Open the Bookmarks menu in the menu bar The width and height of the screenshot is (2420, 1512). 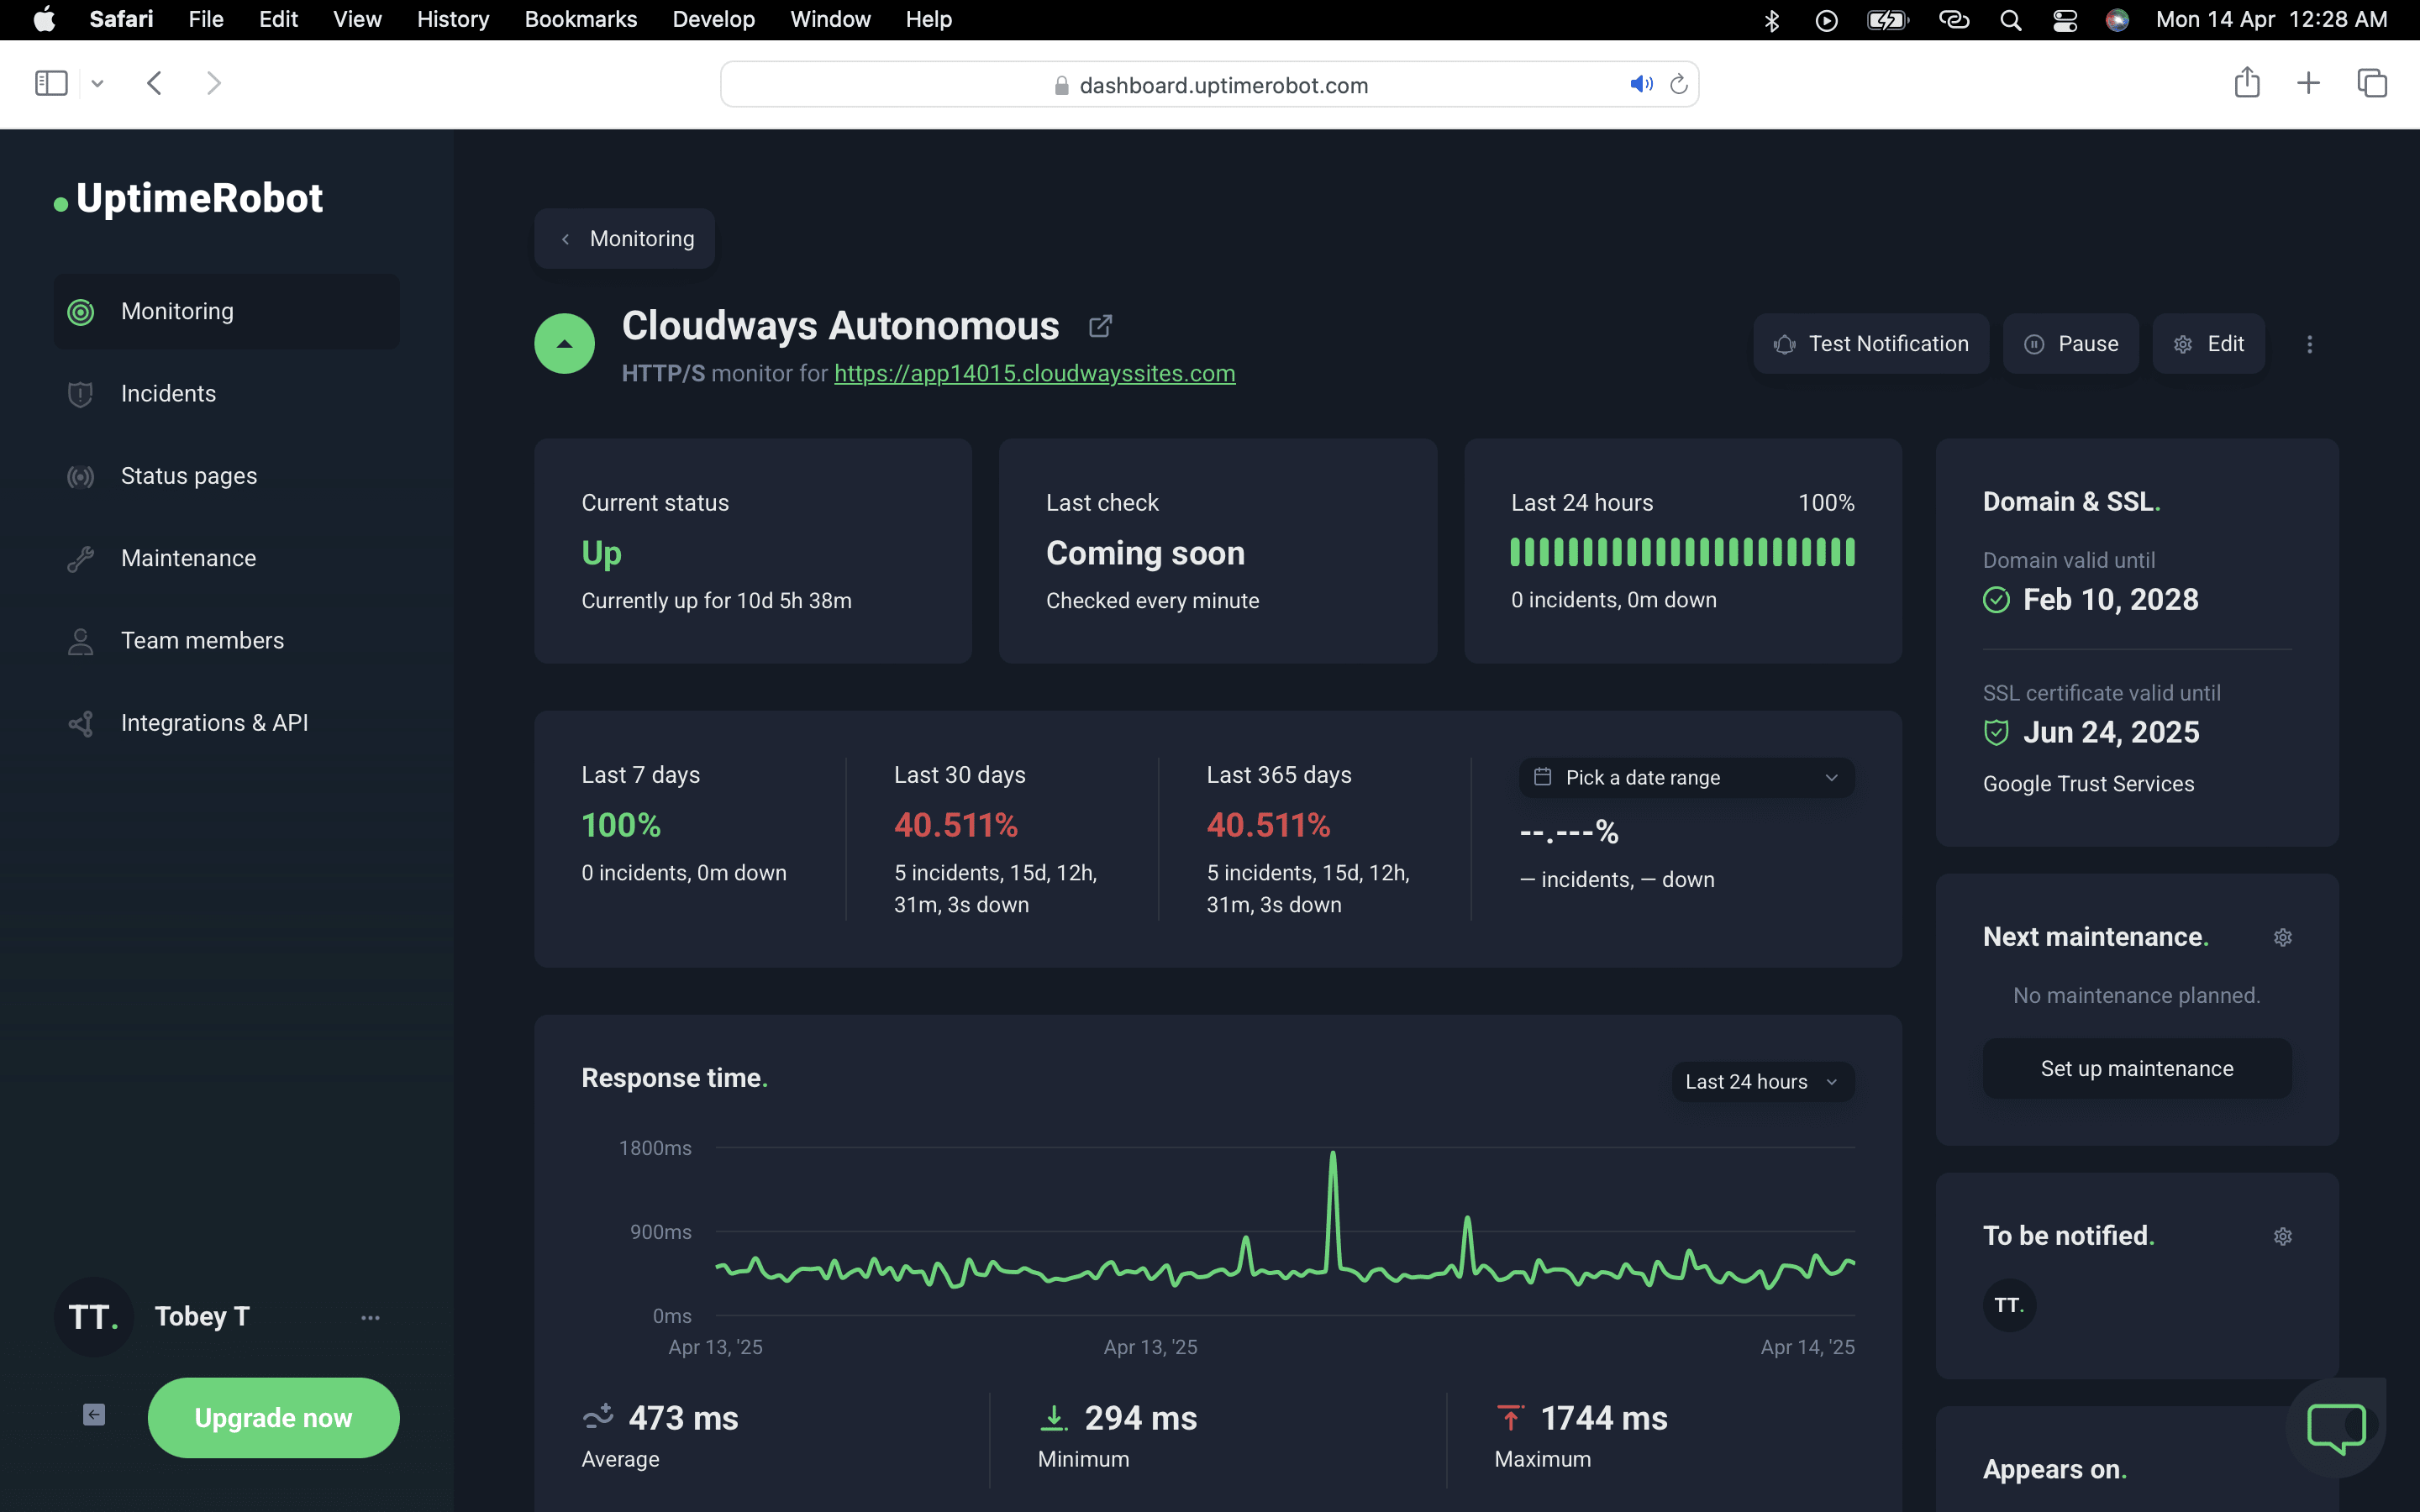580,19
